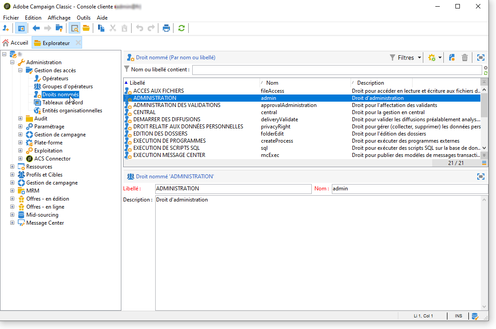This screenshot has height=329, width=496.
Task: Click the green refresh toolbar icon
Action: 181,28
